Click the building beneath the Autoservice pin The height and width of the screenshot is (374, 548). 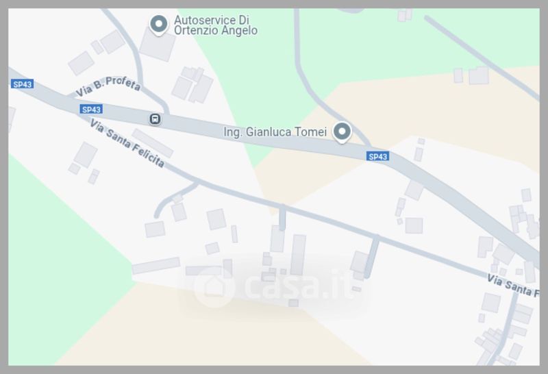158,45
